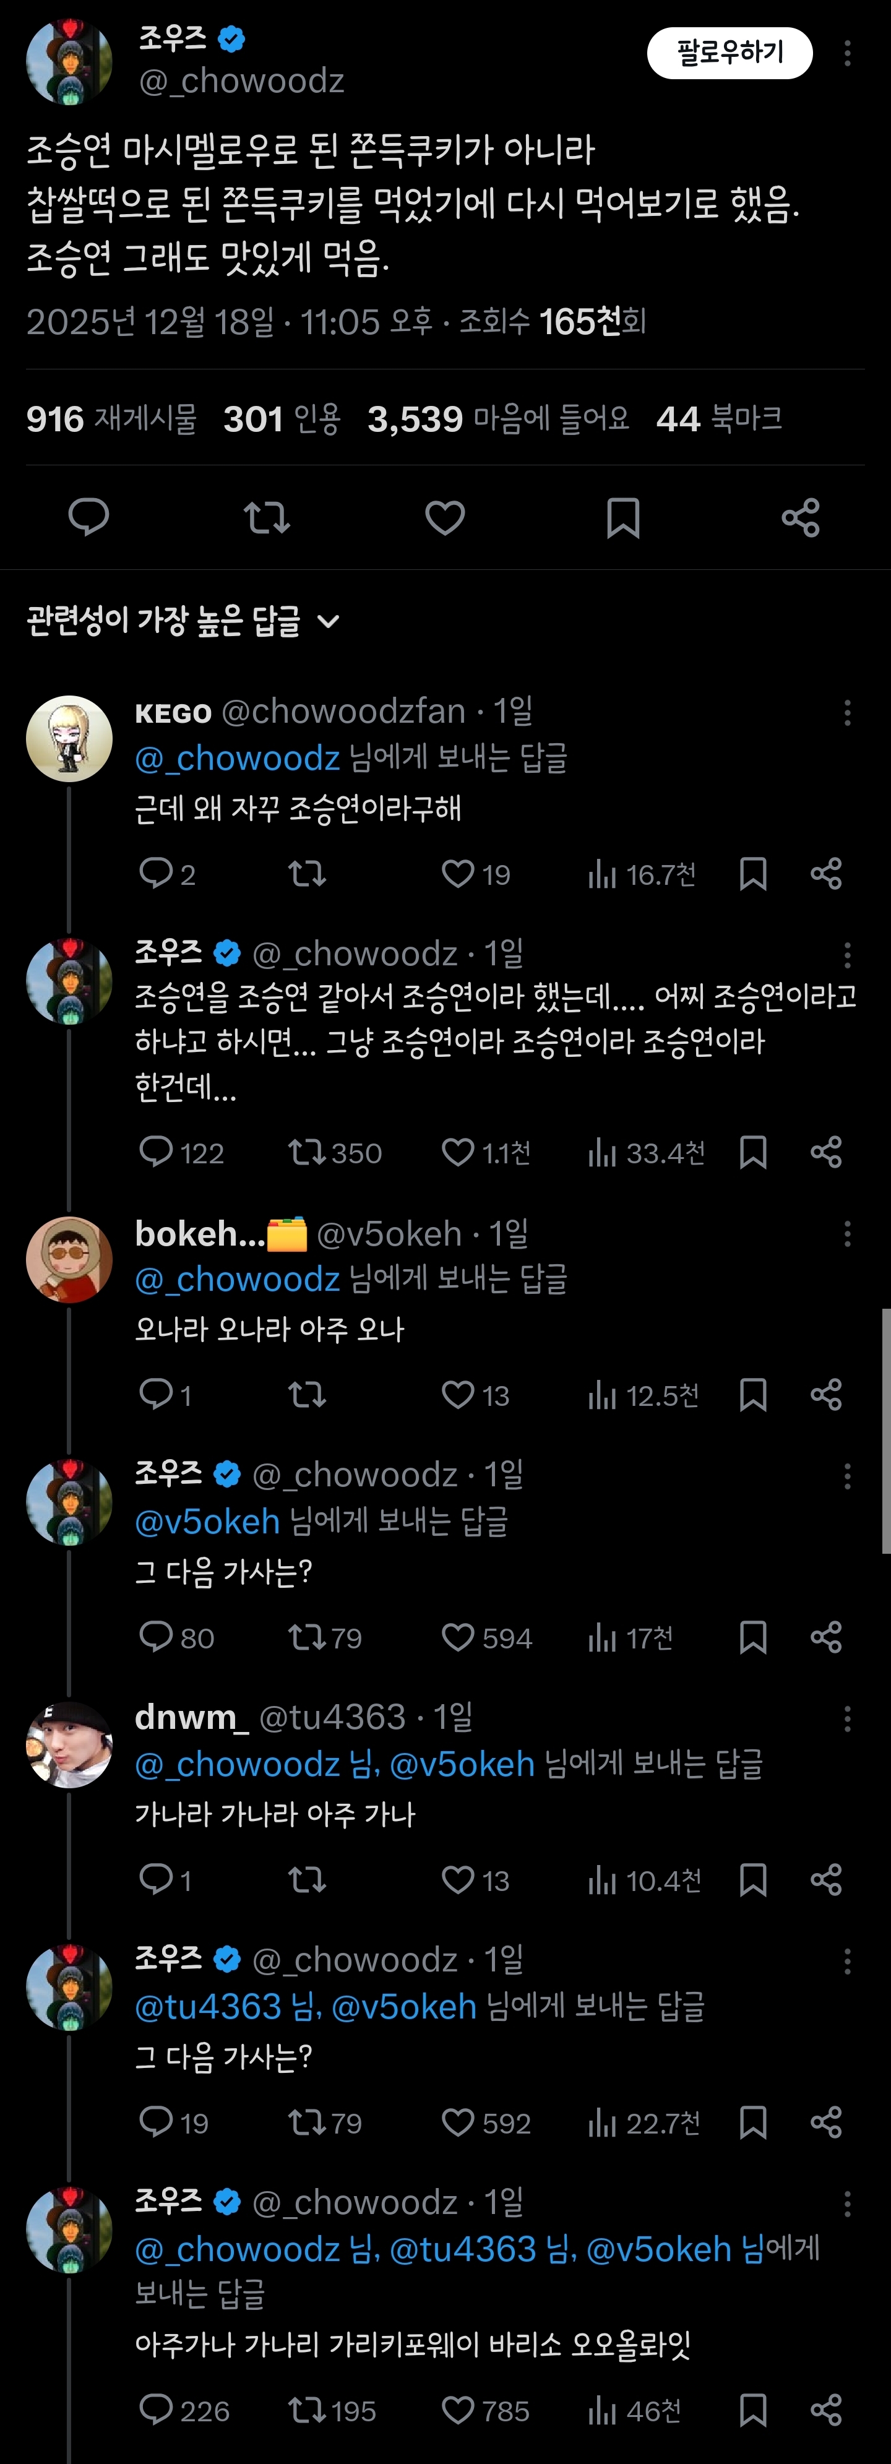The height and width of the screenshot is (2464, 891).
Task: Open the 916 재게시물 reposts list
Action: pyautogui.click(x=111, y=419)
